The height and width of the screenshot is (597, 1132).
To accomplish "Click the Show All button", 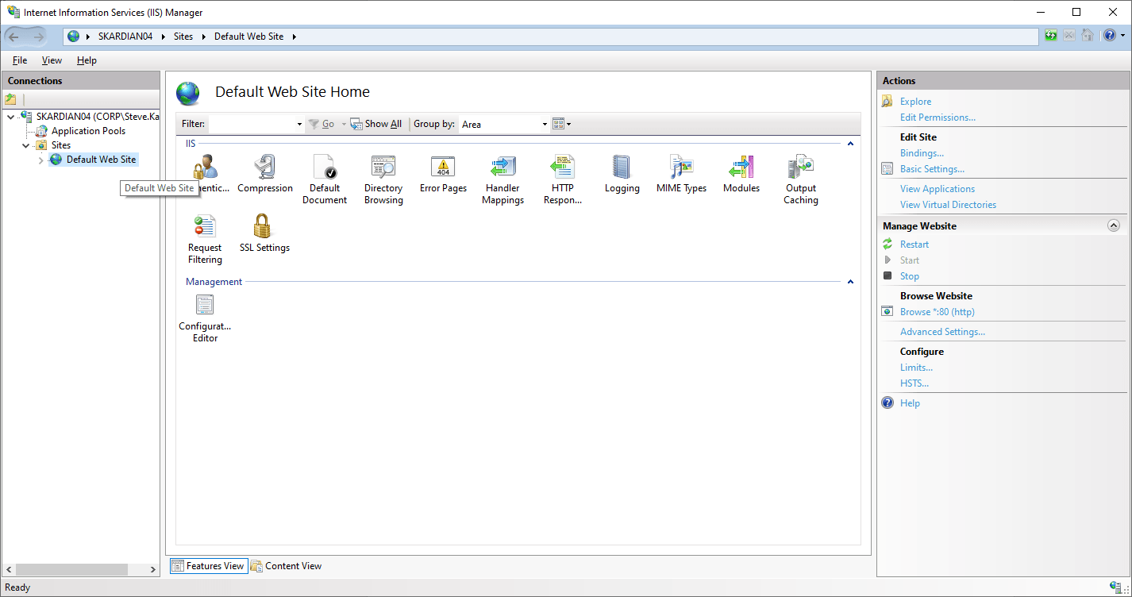I will click(376, 124).
